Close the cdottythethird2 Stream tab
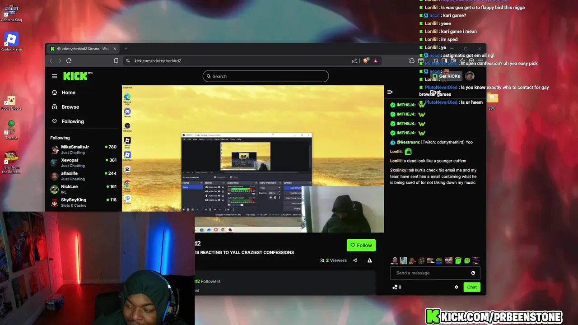Viewport: 578px width, 325px height. pos(115,49)
